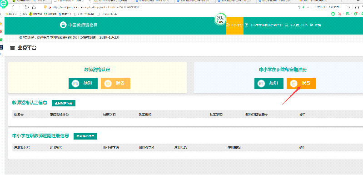Open the 业务平台 tab in the top navigation
Screen dimensions: 363x175
click(234, 25)
